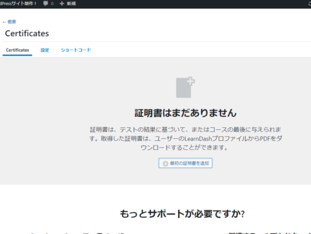The image size is (311, 234).
Task: Open the comments bubble icon in admin bar
Action: pyautogui.click(x=45, y=3)
